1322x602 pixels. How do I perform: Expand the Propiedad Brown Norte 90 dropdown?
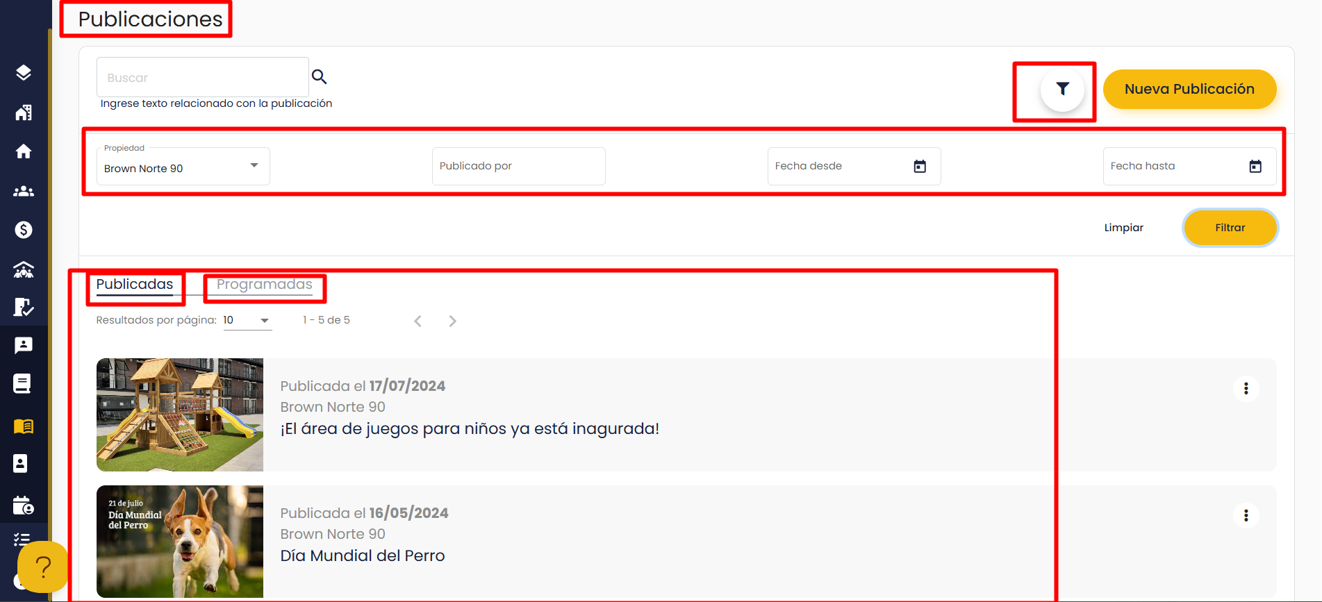point(183,166)
